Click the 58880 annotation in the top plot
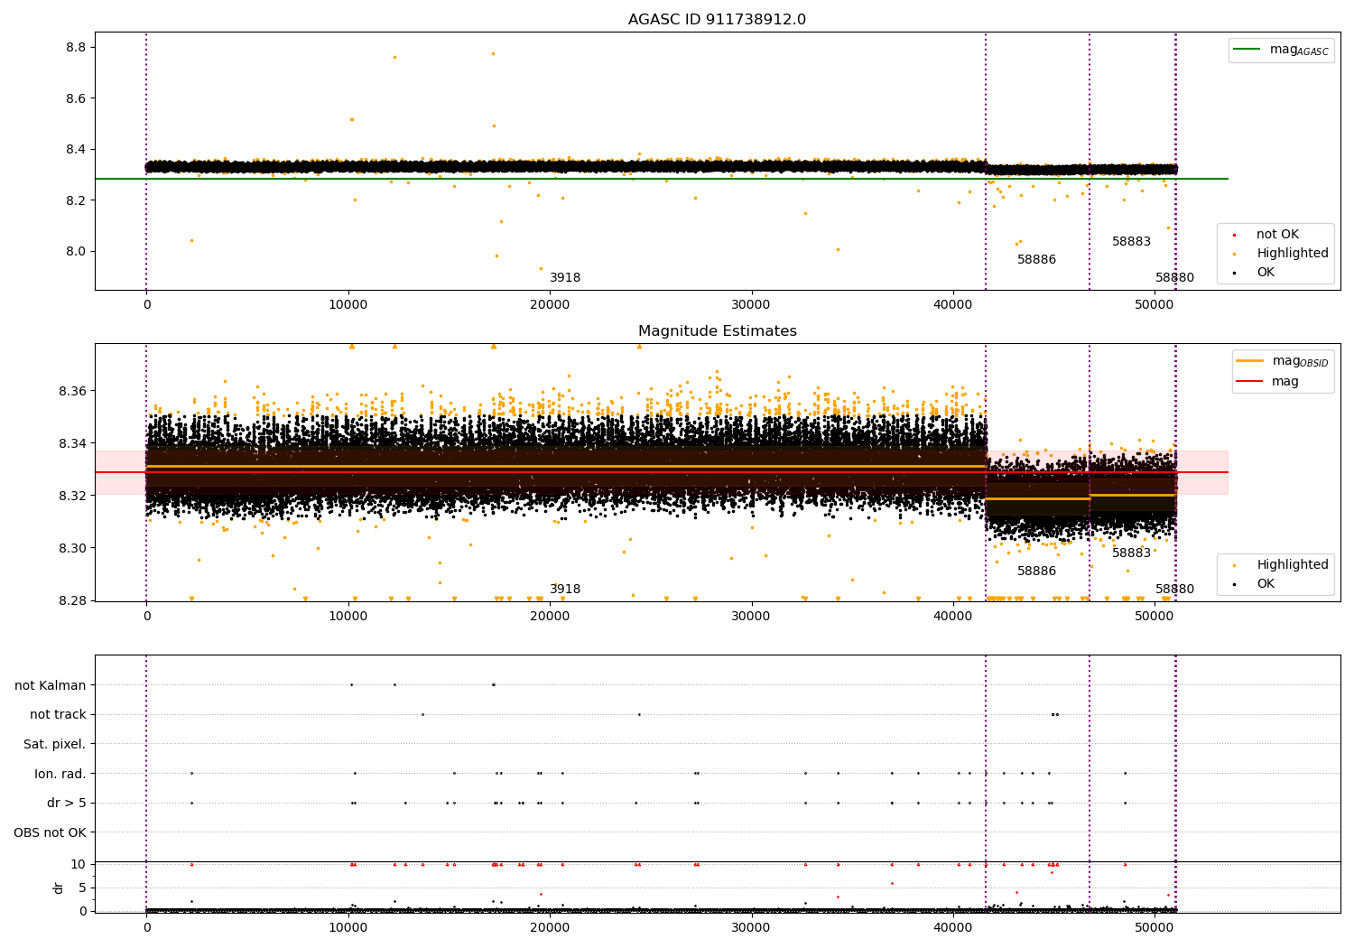1354x948 pixels. (1174, 278)
